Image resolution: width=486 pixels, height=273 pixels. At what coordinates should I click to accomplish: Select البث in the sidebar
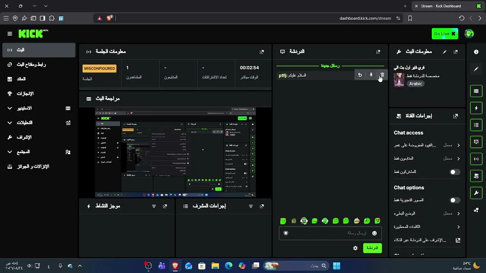tap(39, 50)
